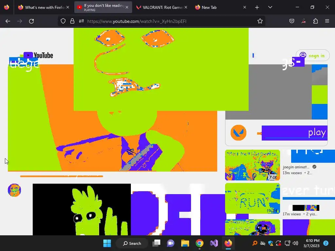This screenshot has height=251, width=335.
Task: Open the clock showing 6:10 PM
Action: (311, 243)
